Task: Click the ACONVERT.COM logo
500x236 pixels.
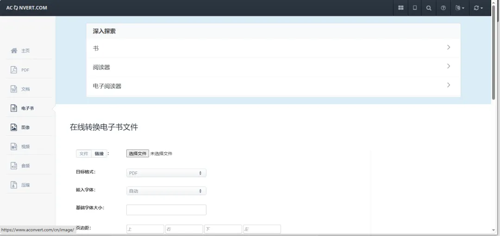Action: pos(26,8)
